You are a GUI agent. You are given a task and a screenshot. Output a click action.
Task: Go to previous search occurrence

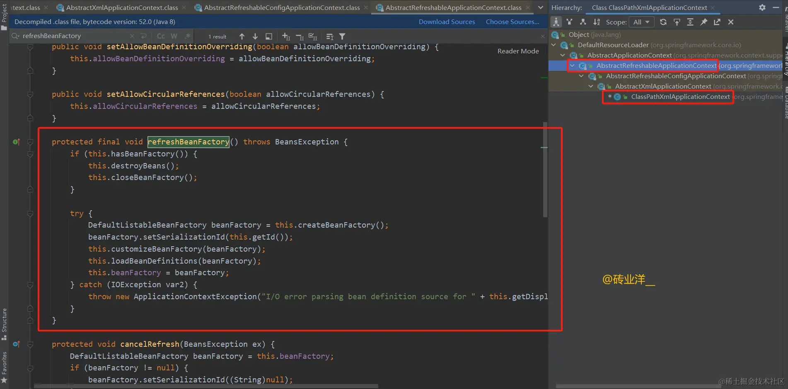pos(242,36)
